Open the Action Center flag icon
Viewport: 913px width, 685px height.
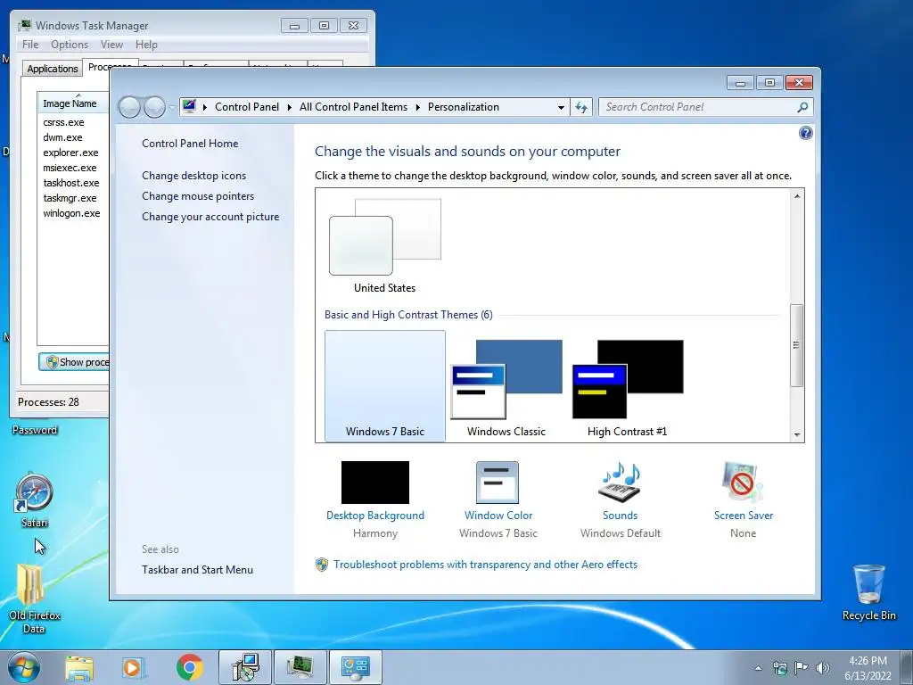[802, 668]
